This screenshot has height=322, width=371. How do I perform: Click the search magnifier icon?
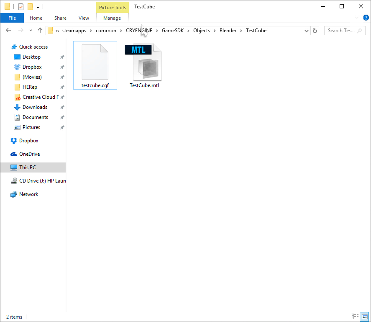pyautogui.click(x=359, y=31)
